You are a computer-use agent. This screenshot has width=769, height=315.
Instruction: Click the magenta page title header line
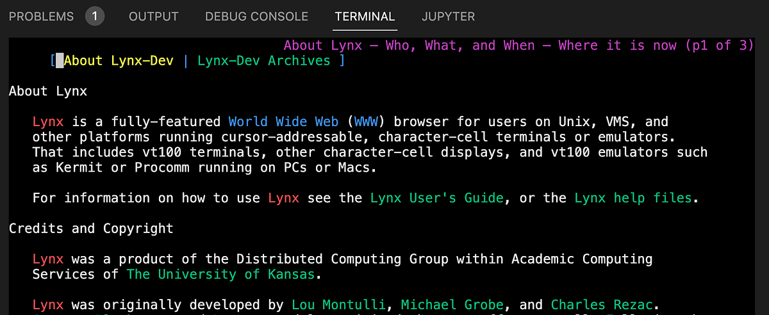pos(518,45)
